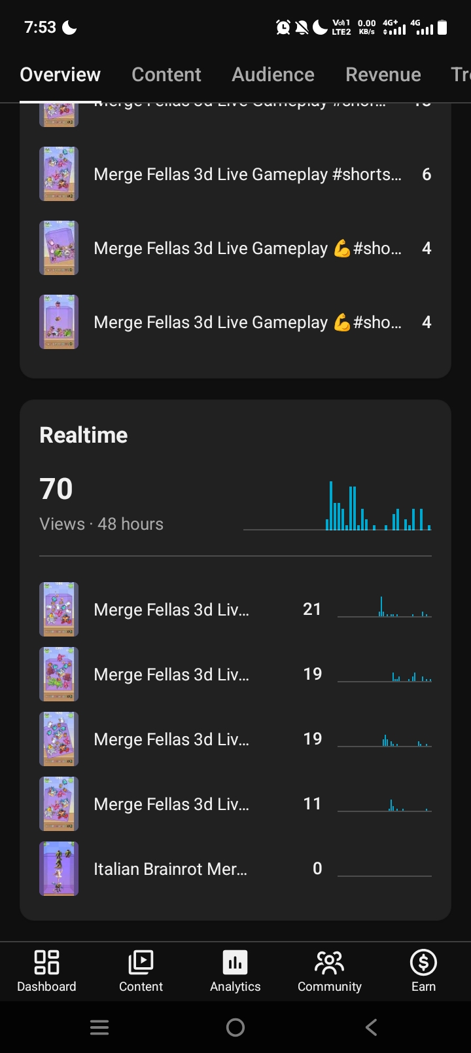Viewport: 471px width, 1053px height.
Task: Open the Earn dollar icon
Action: pyautogui.click(x=423, y=962)
